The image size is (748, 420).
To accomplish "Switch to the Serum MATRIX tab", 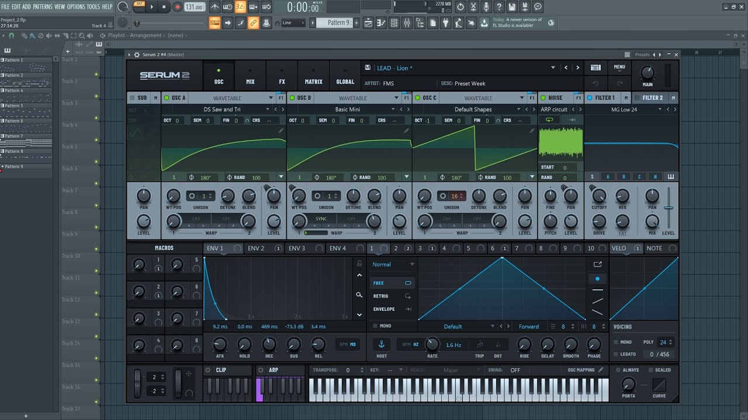I will point(314,76).
